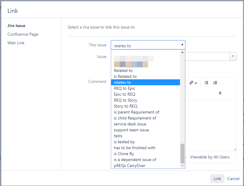
Task: Choose 'is Clone By' link type
Action: click(145, 154)
